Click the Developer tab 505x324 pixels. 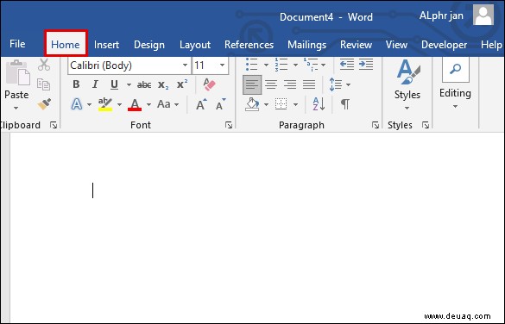click(444, 45)
